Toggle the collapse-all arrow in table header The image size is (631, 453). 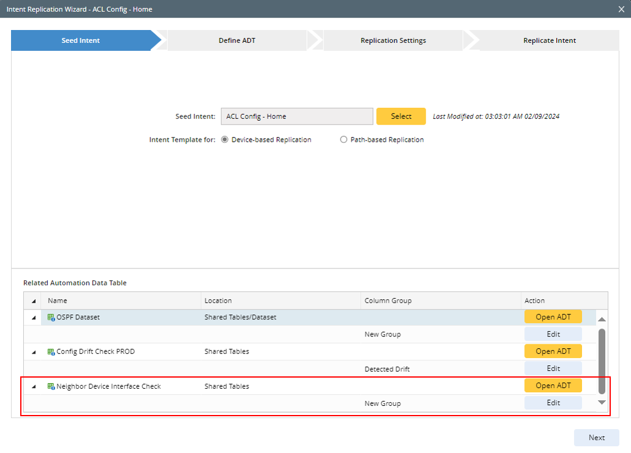[x=33, y=301]
